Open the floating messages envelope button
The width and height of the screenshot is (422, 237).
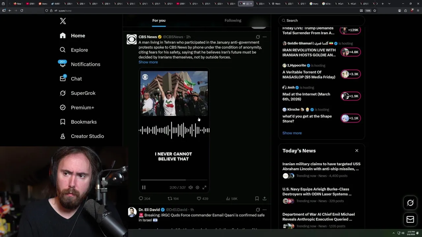click(x=410, y=220)
